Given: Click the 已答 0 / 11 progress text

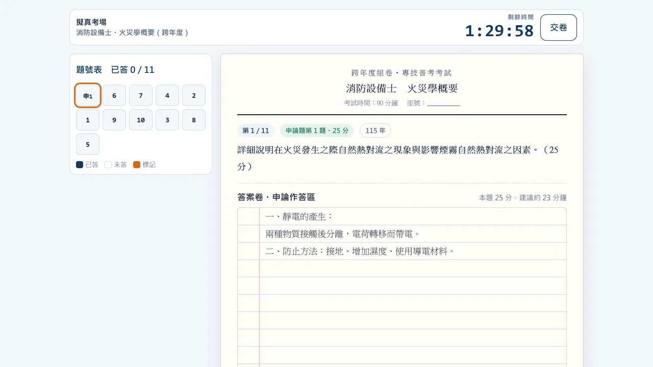Looking at the screenshot, I should click(x=133, y=70).
